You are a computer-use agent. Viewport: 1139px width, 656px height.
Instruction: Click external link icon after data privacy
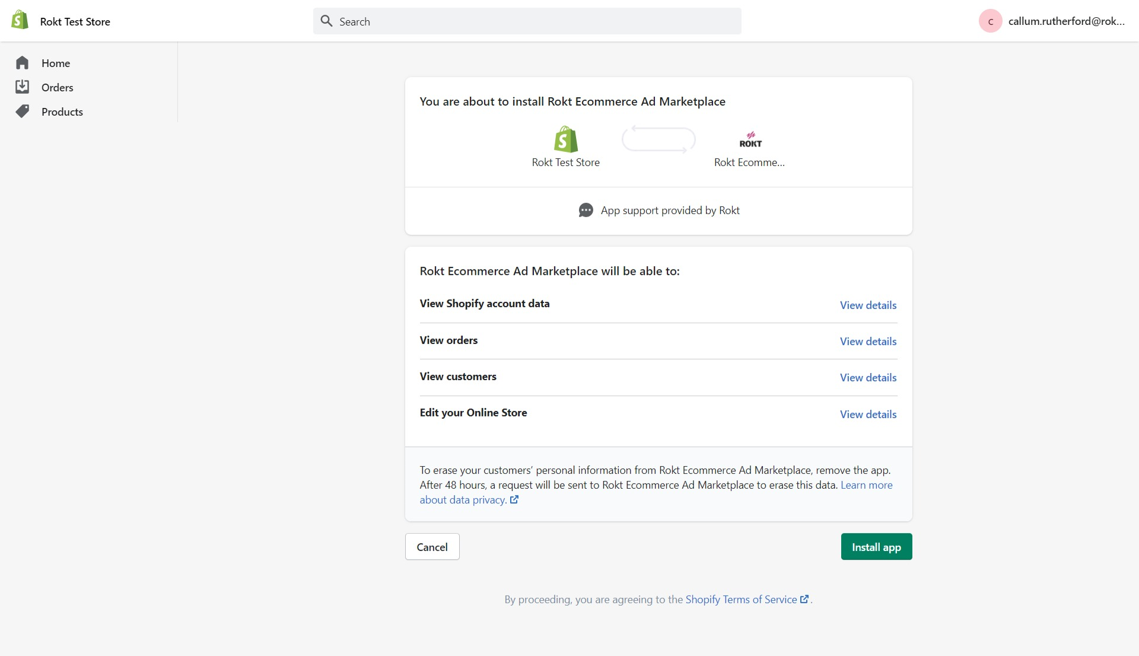[x=514, y=500]
